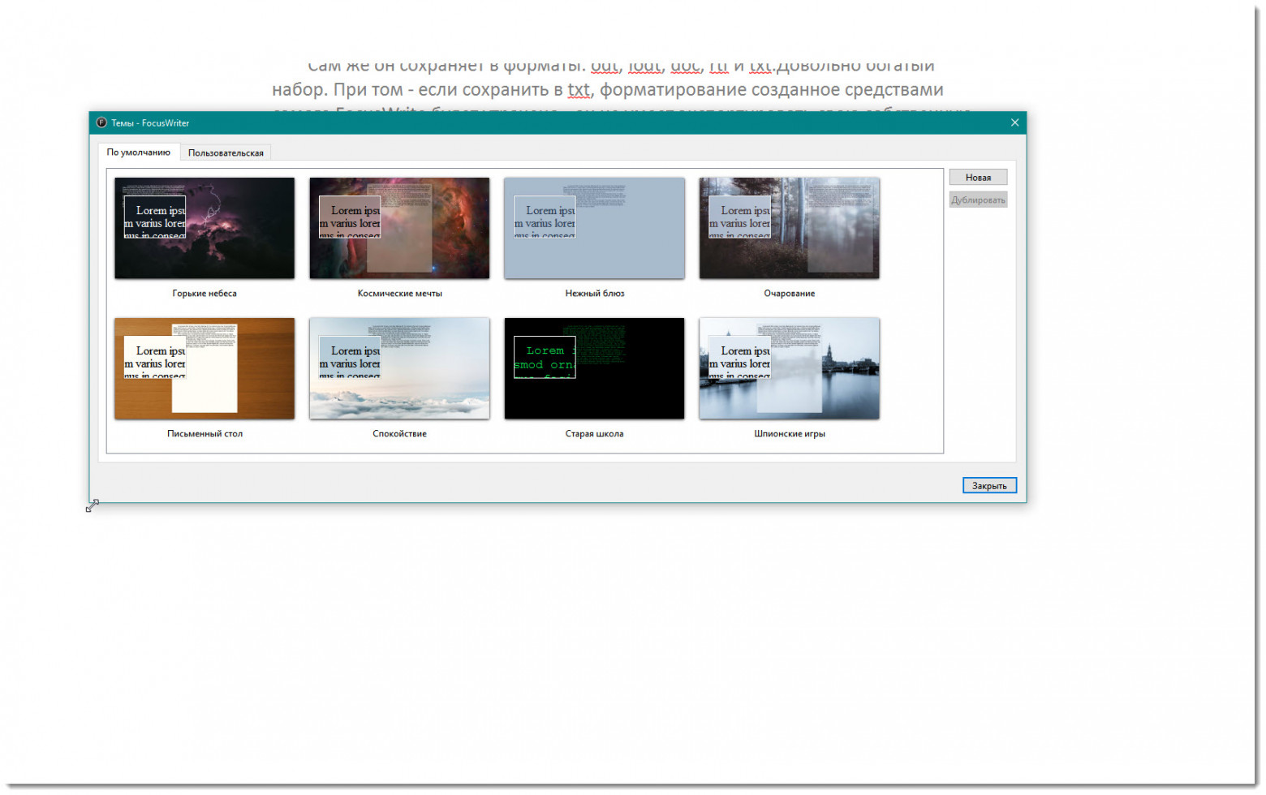This screenshot has width=1266, height=795.
Task: Pick the Шпионские игры theme thumbnail
Action: click(x=789, y=368)
